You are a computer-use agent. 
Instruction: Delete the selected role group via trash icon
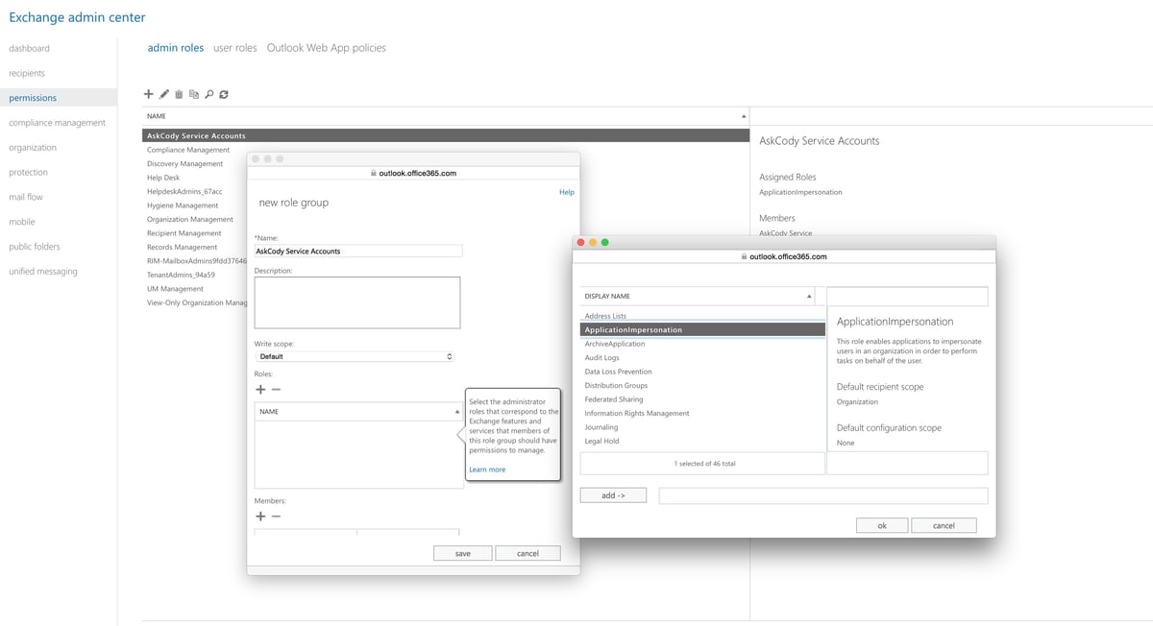[179, 94]
